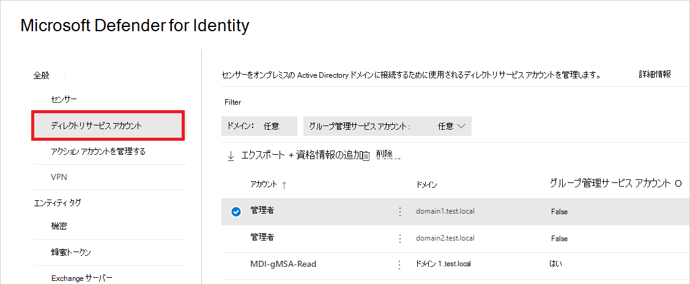Uncheck the selected domain1 管理者 row checkbox

pyautogui.click(x=236, y=212)
